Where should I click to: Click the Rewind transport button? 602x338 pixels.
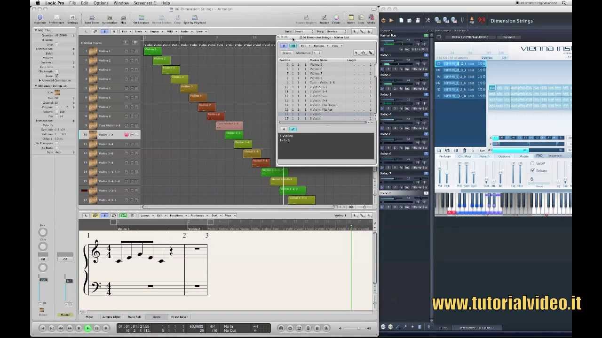tap(60, 328)
